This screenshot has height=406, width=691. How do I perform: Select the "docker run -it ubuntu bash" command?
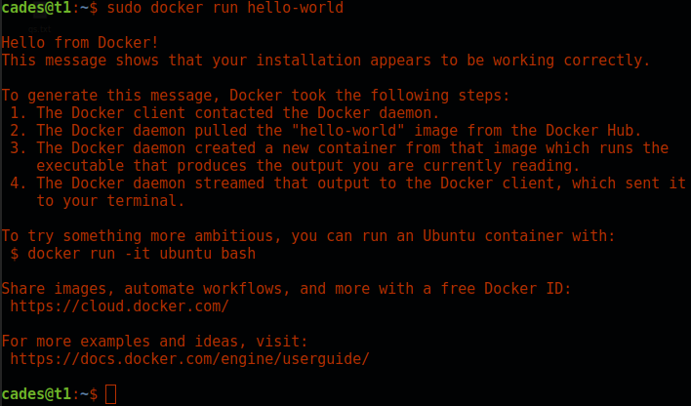(142, 254)
